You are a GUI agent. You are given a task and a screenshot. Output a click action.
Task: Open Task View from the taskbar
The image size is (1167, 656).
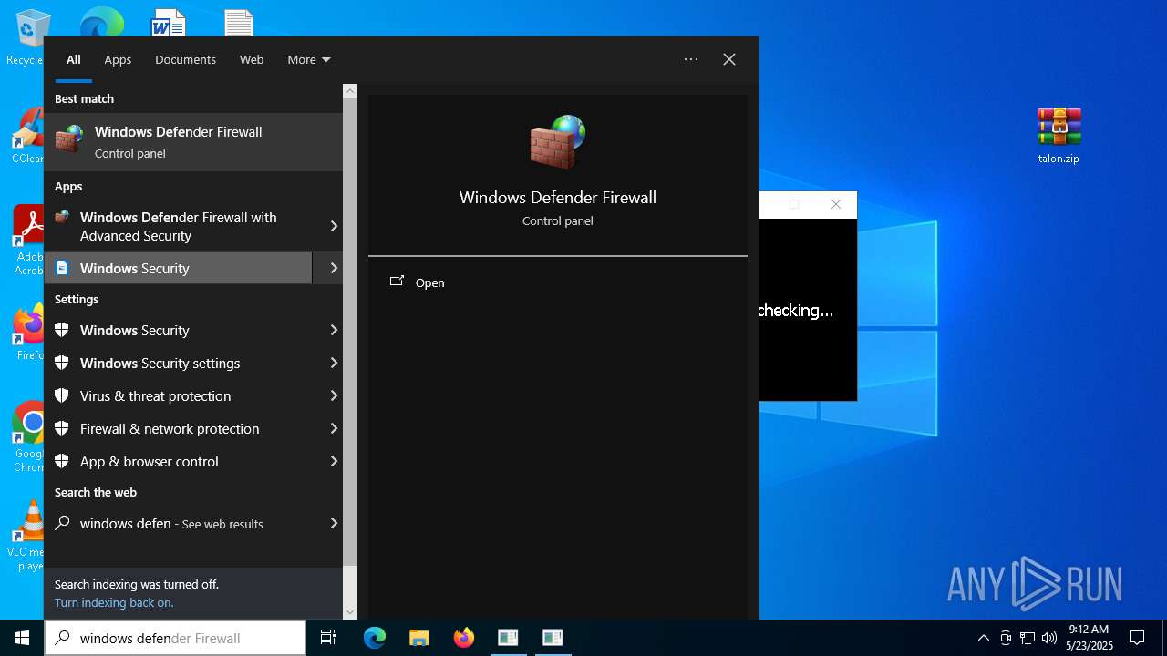328,638
